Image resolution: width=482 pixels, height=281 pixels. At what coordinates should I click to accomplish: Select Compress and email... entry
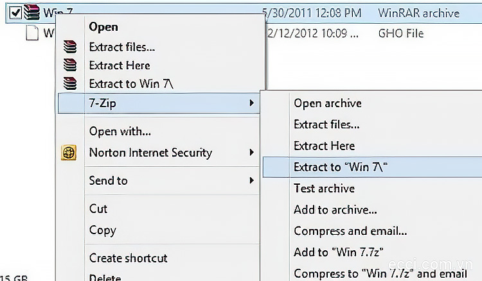(x=350, y=231)
